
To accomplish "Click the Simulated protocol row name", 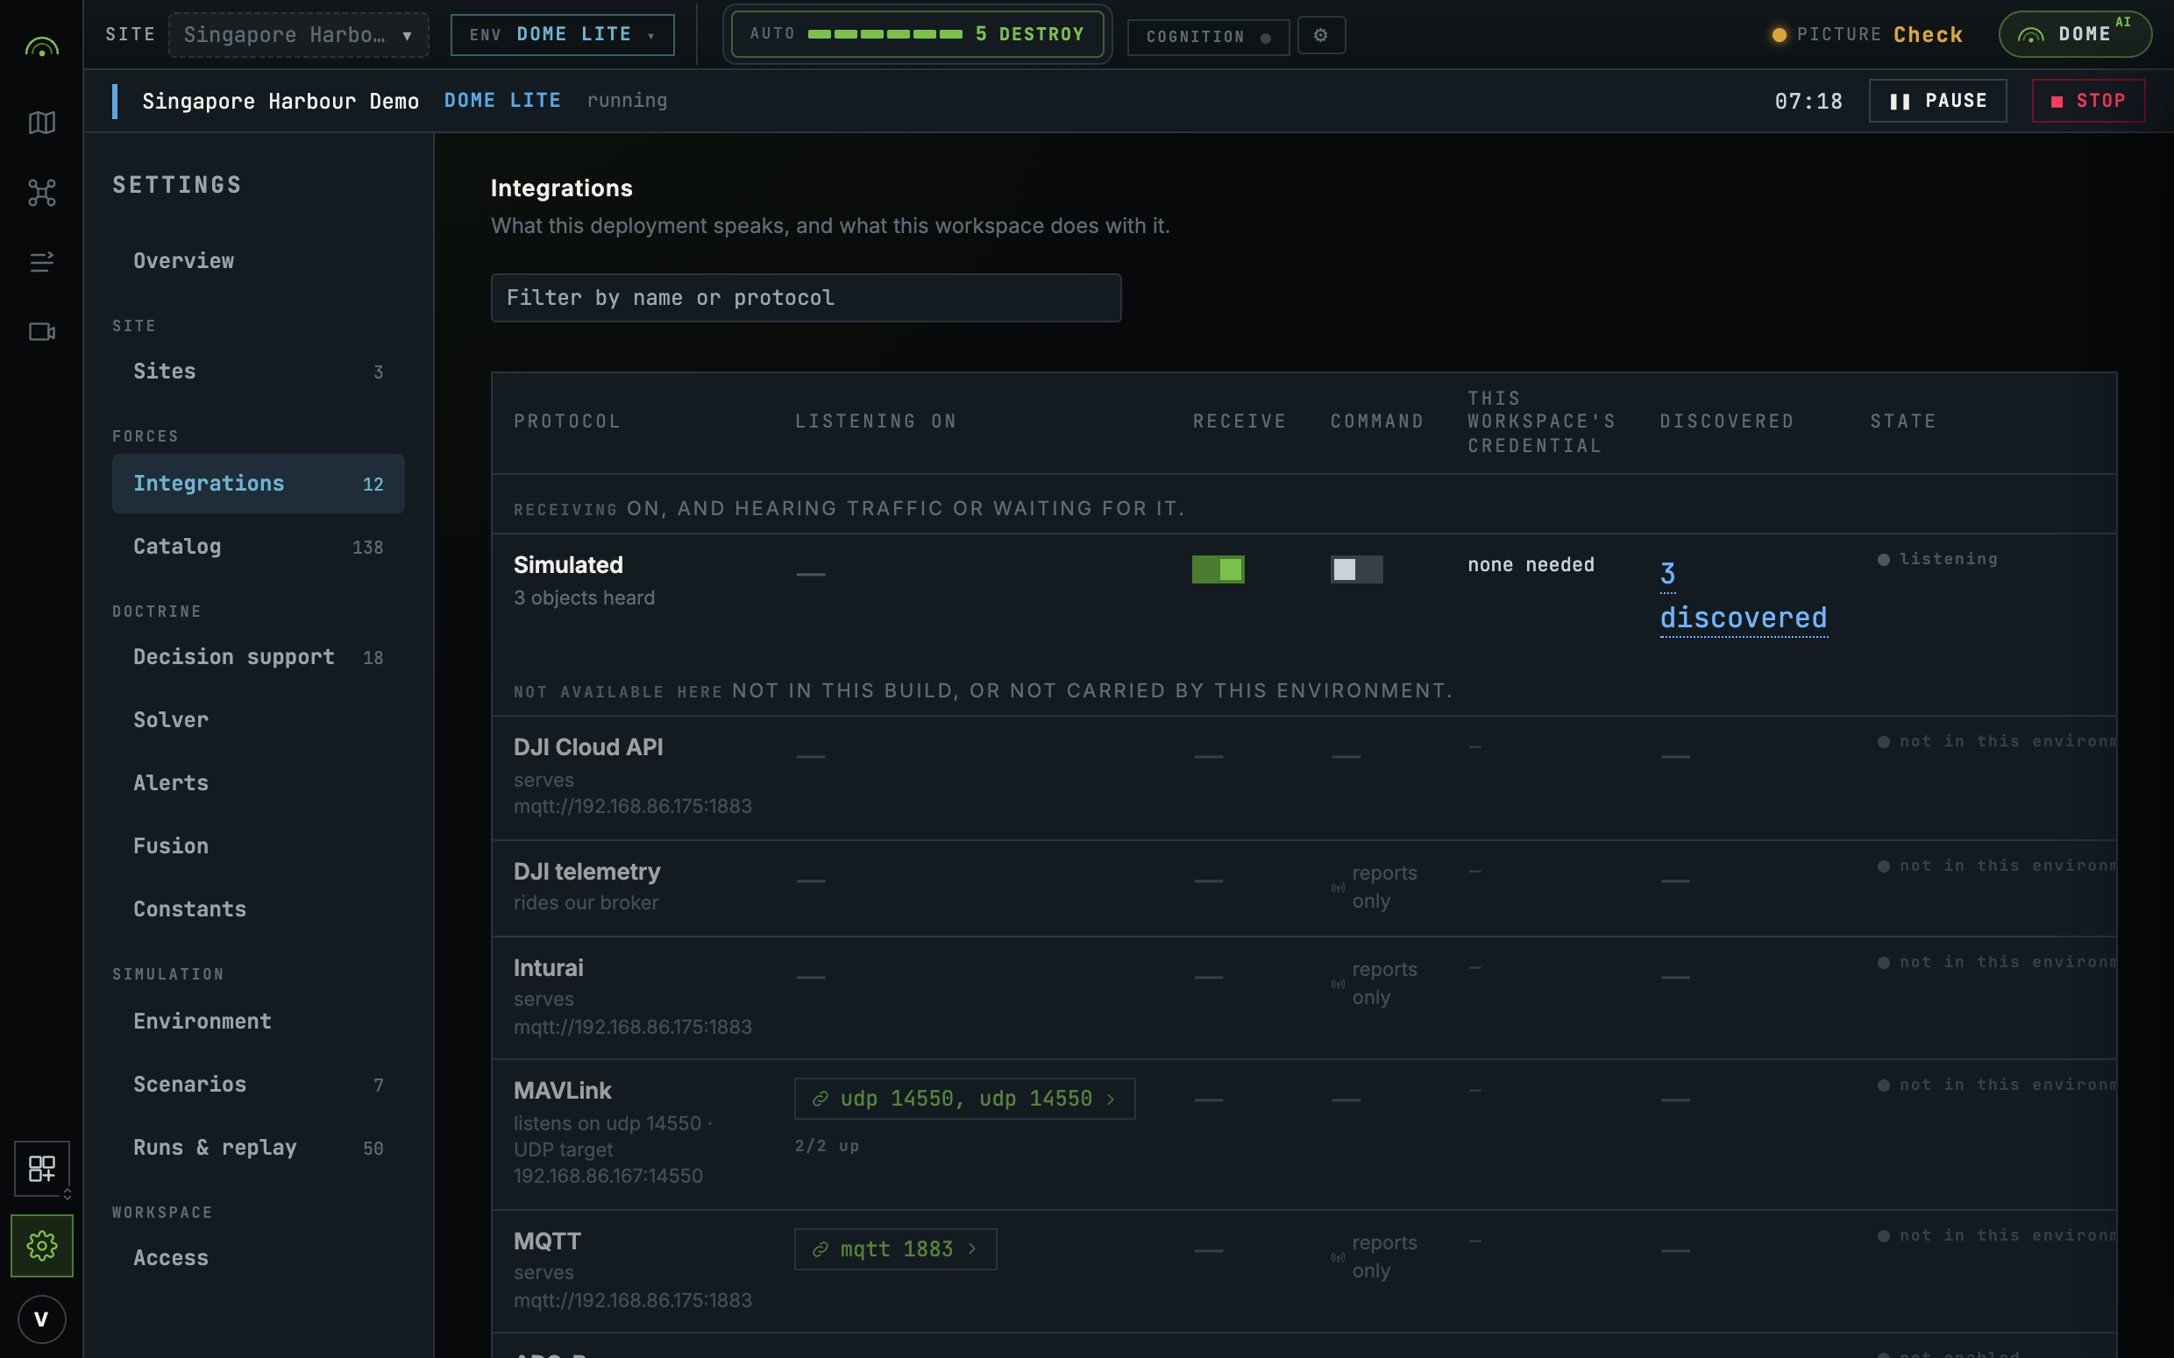I will (x=568, y=565).
